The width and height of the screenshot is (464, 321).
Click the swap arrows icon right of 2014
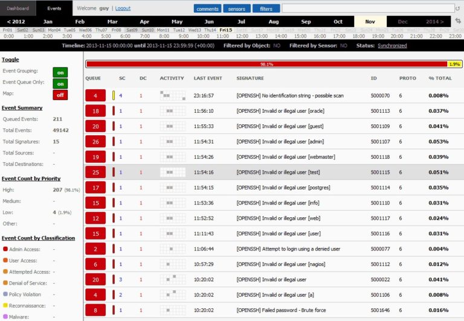pos(458,21)
